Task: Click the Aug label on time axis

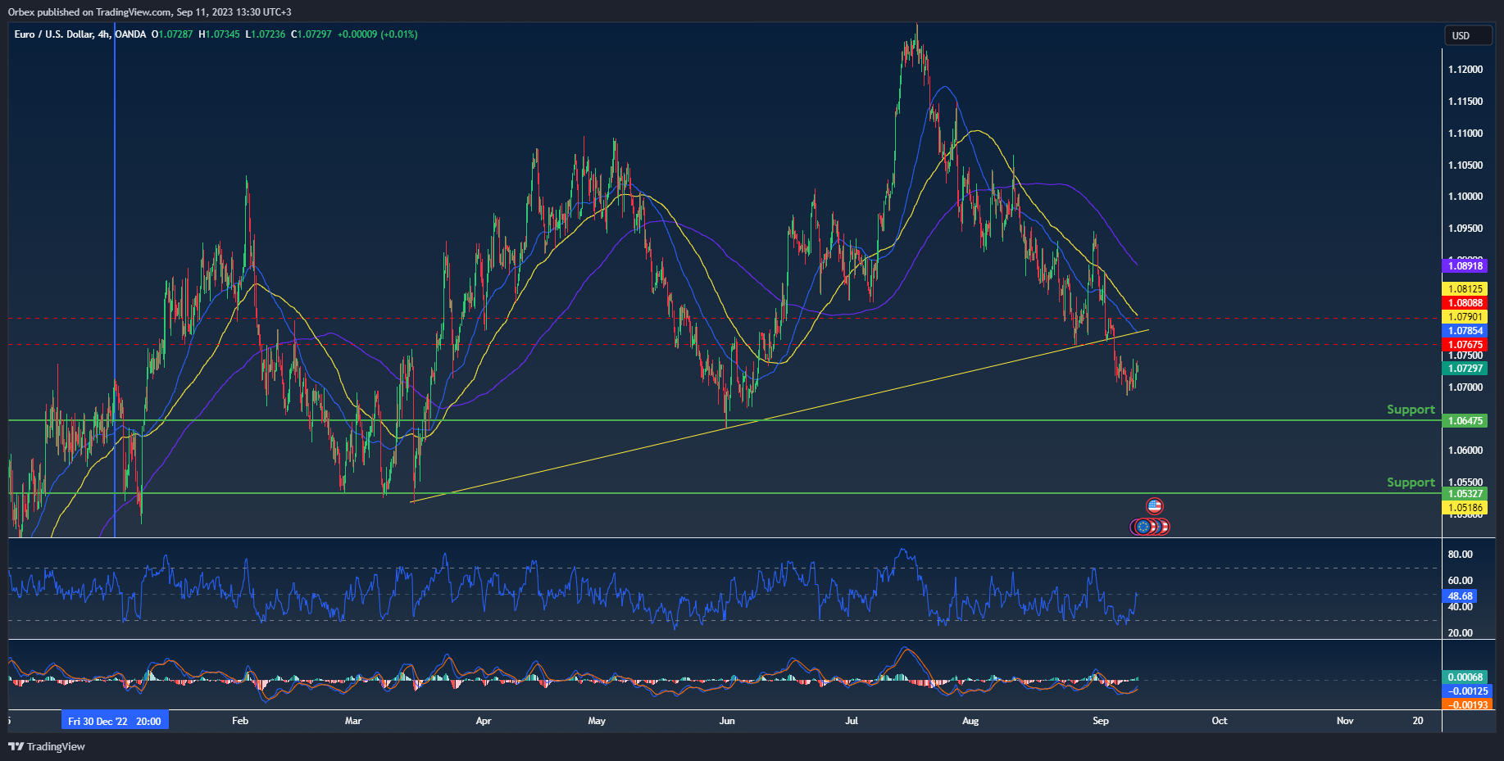Action: click(x=970, y=721)
